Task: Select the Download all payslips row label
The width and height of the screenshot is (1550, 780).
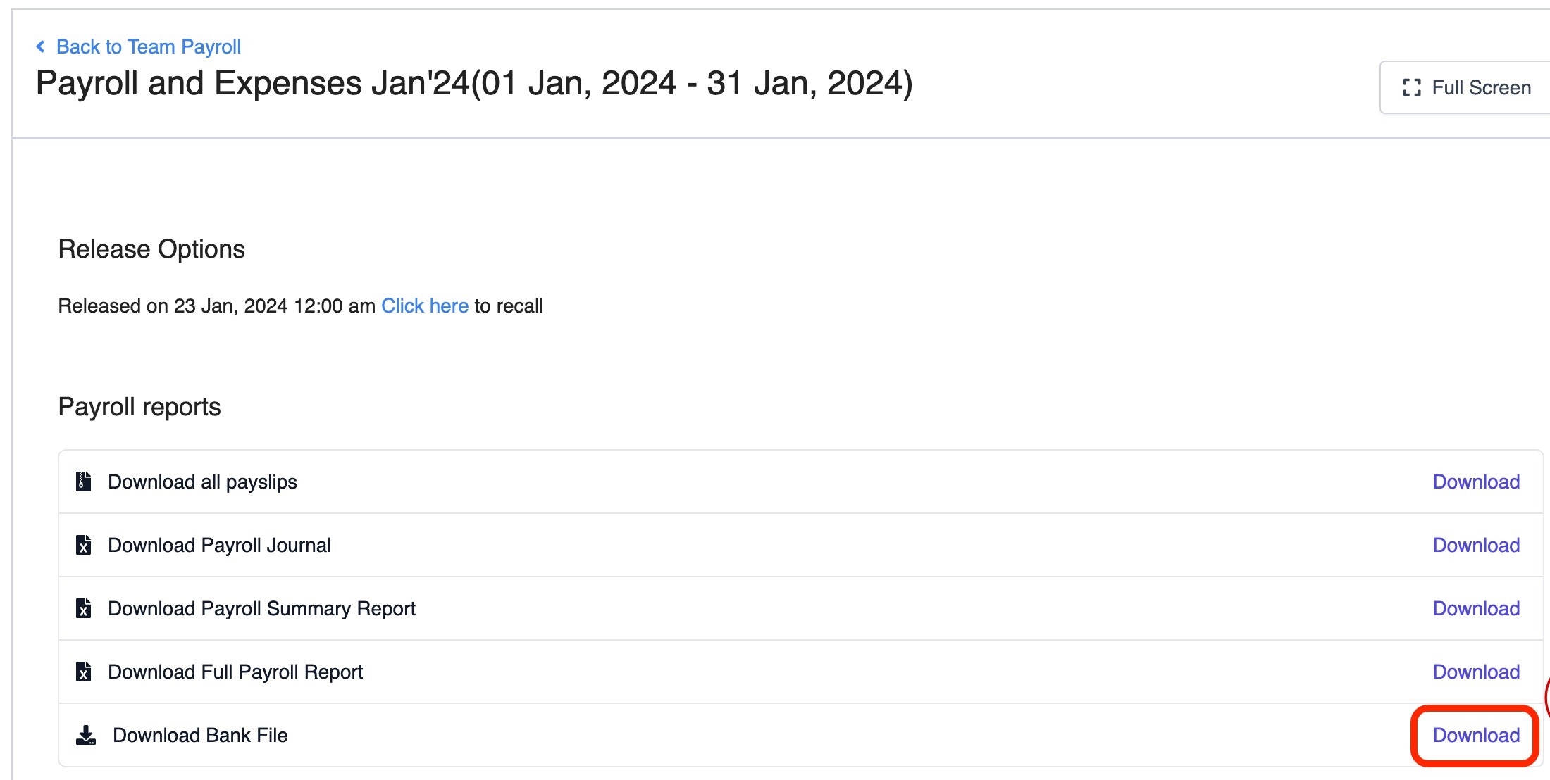Action: (202, 482)
